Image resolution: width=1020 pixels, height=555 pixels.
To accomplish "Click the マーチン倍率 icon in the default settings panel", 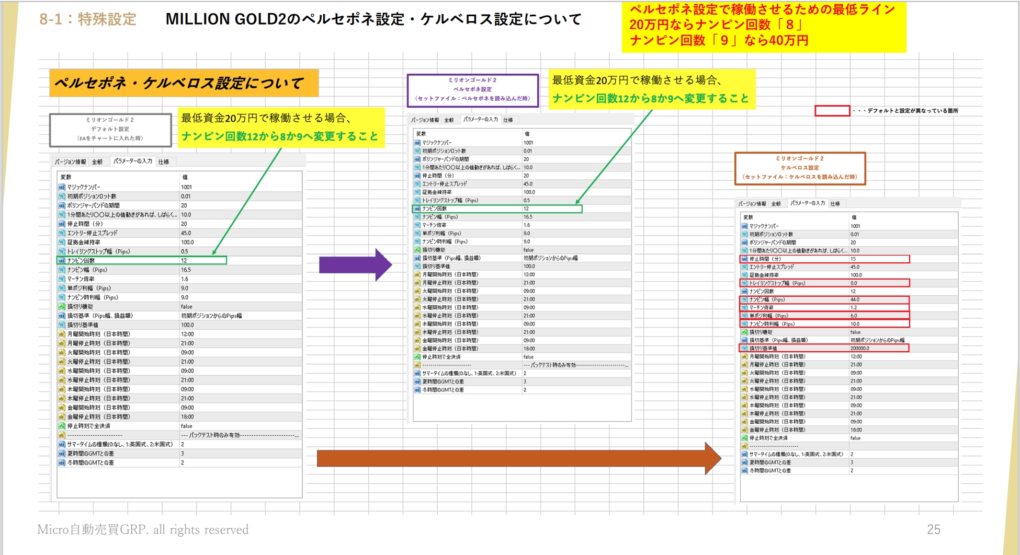I will pyautogui.click(x=62, y=279).
